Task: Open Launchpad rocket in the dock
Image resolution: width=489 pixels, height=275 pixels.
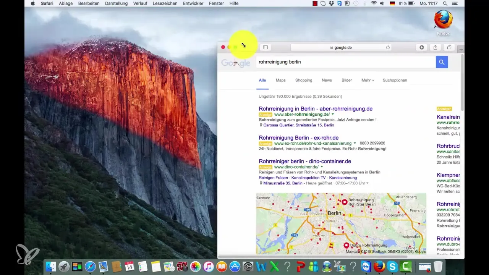Action: 64,266
